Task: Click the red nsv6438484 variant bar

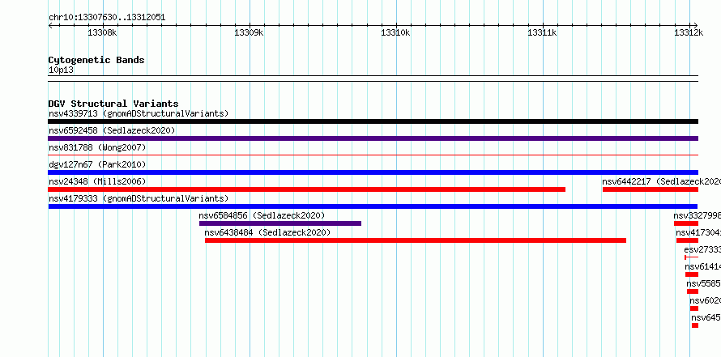Action: coord(416,240)
